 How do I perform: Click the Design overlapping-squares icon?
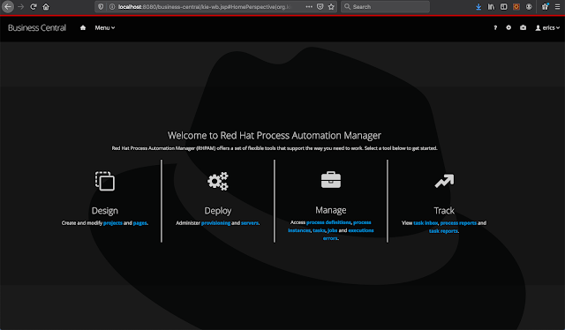click(105, 181)
